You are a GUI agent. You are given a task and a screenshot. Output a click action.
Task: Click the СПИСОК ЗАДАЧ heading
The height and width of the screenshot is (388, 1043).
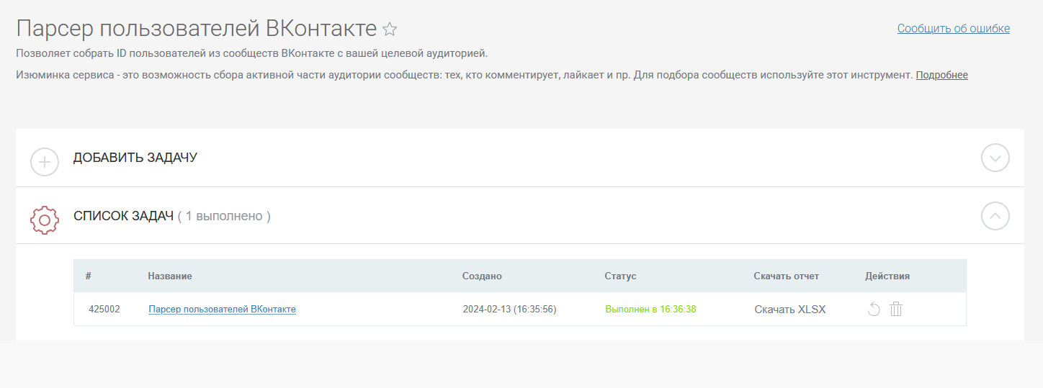(123, 216)
